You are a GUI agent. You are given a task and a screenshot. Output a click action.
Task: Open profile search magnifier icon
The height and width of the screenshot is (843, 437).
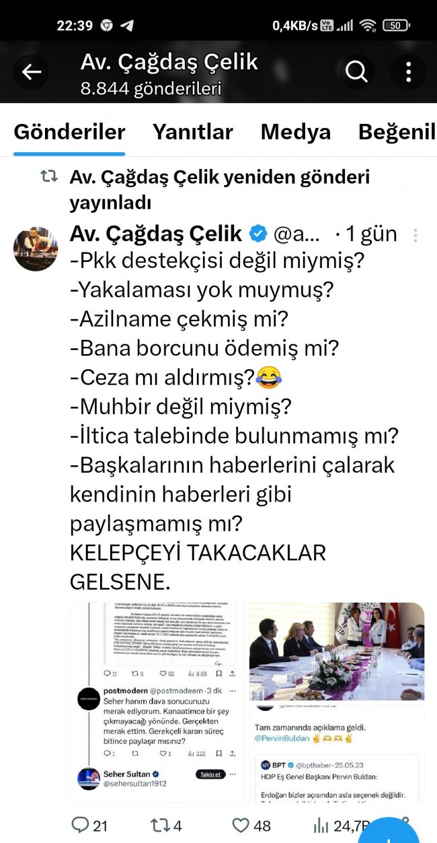[x=356, y=72]
